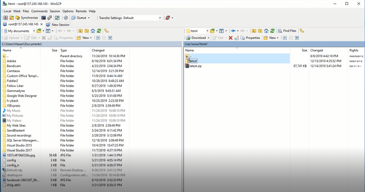Go to remote root directory icon
This screenshot has width=365, height=192.
pyautogui.click(x=260, y=31)
